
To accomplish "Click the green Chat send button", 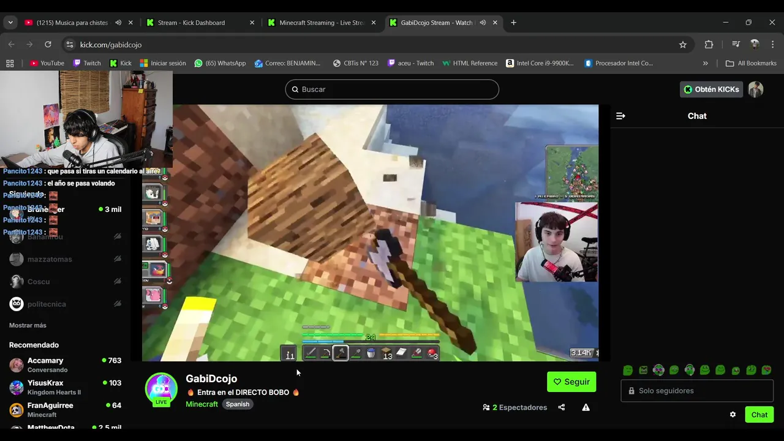I will (759, 415).
